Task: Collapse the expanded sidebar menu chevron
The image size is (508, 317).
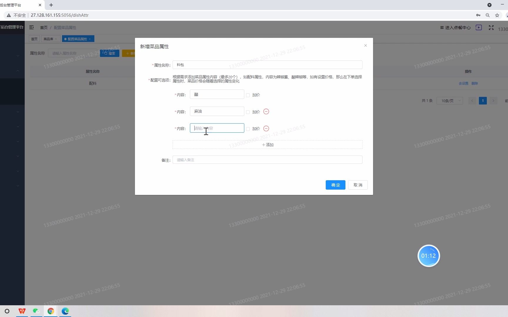Action: pos(18,71)
